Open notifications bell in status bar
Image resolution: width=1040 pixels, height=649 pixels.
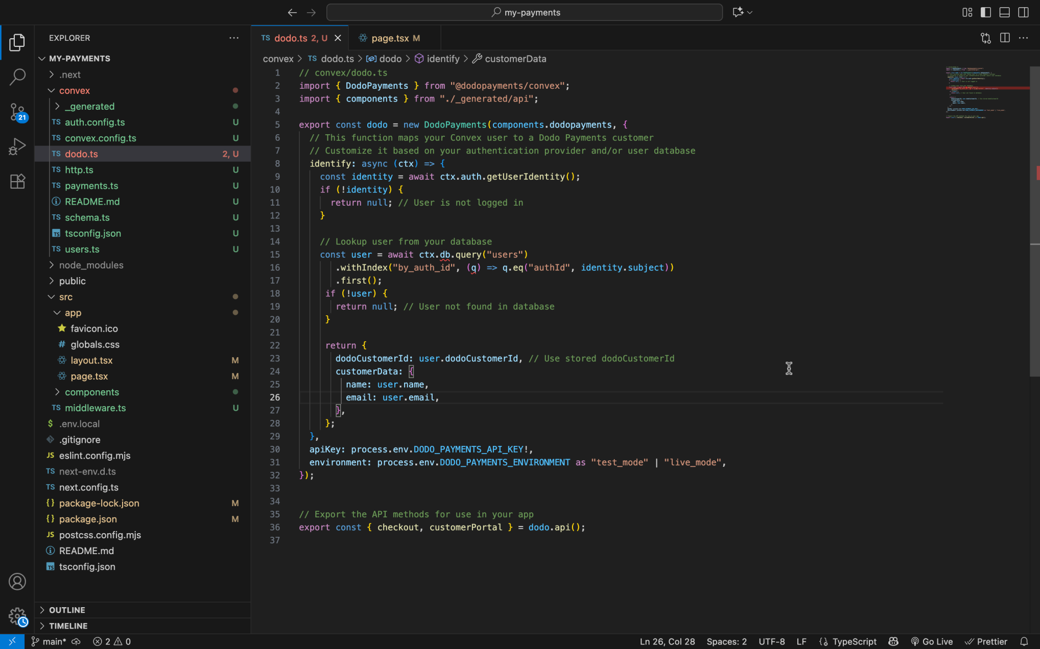(x=1024, y=641)
